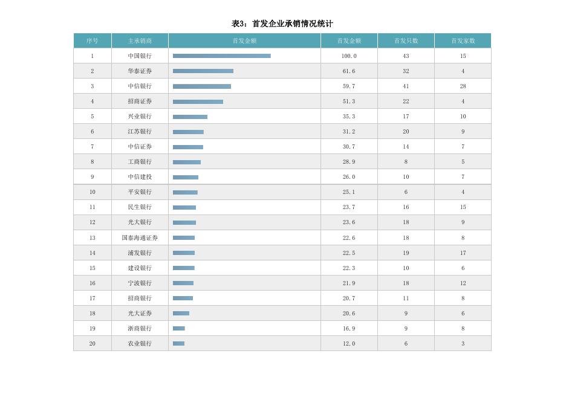Click the 工商银行 underwriter cell
This screenshot has width=566, height=400.
click(140, 162)
